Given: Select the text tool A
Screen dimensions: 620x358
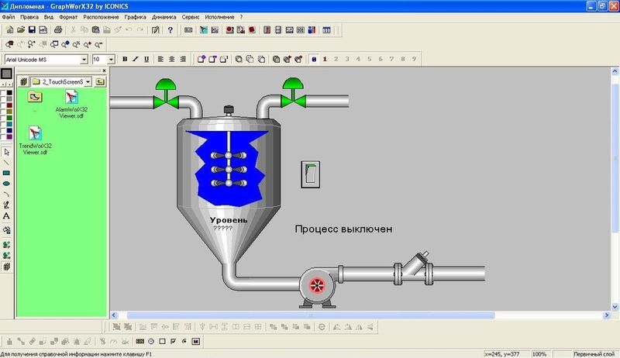Looking at the screenshot, I should tap(6, 216).
